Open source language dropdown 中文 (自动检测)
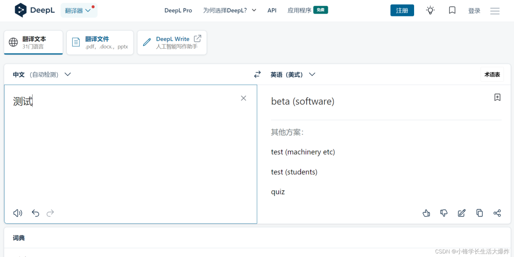 (42, 75)
